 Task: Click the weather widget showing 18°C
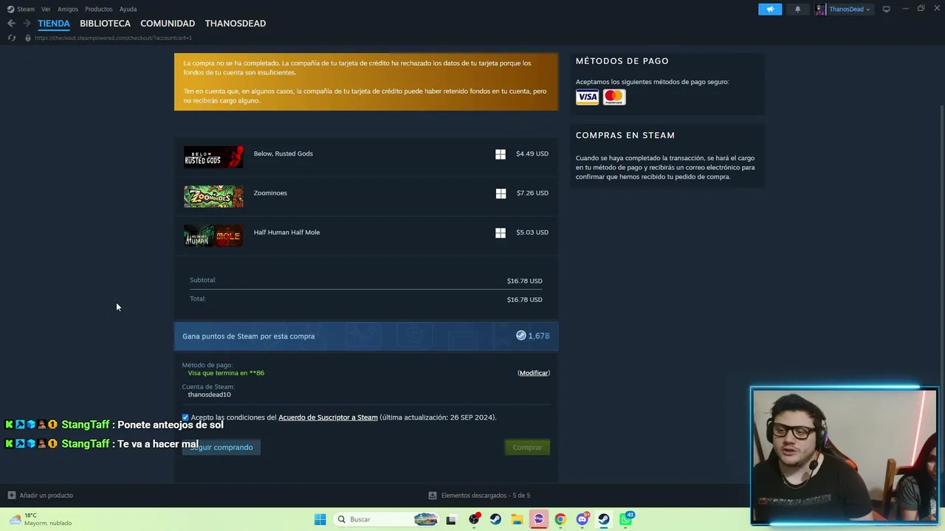pyautogui.click(x=41, y=519)
